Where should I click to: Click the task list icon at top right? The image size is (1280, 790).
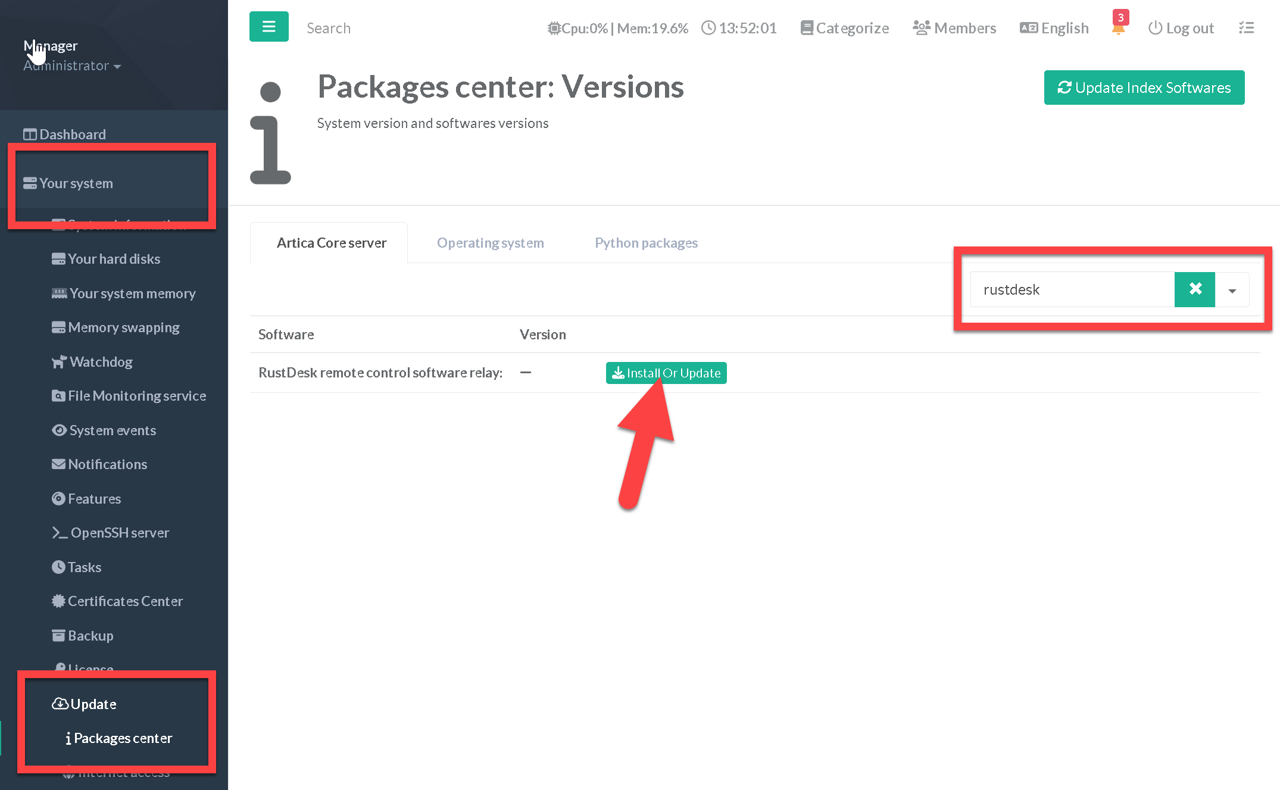[1246, 28]
